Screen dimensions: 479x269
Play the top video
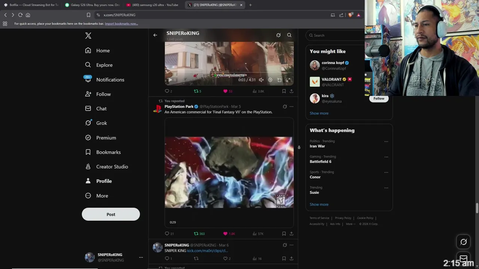coord(170,80)
